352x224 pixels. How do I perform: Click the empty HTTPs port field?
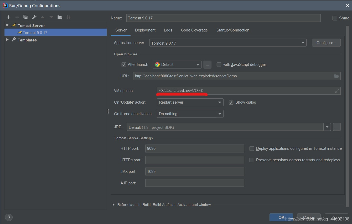pos(195,160)
